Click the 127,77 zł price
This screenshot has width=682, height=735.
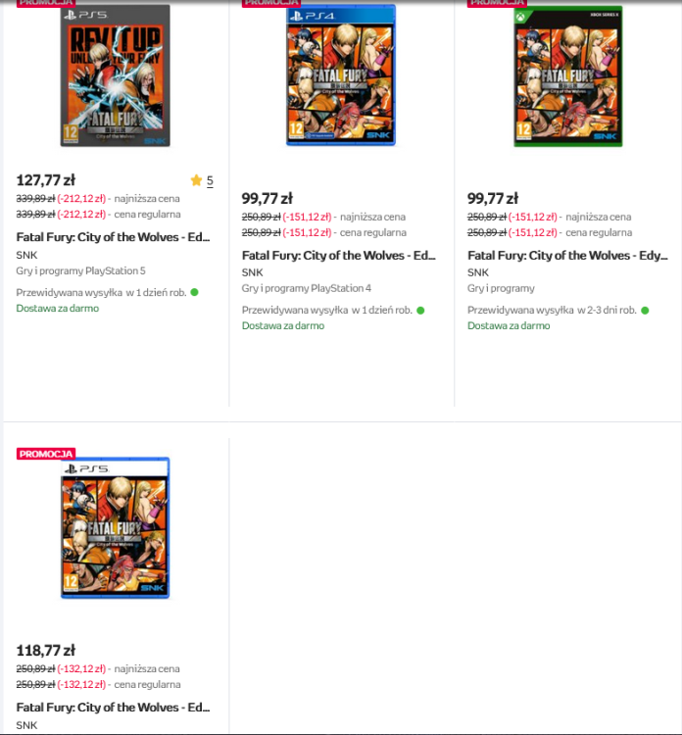(x=45, y=180)
